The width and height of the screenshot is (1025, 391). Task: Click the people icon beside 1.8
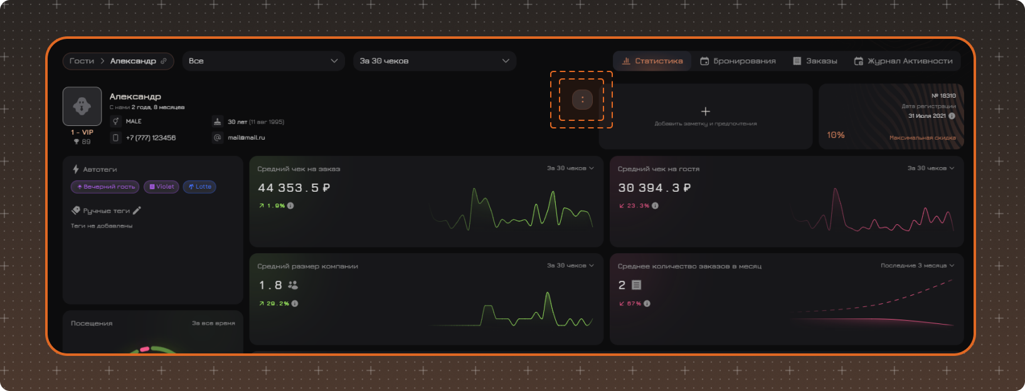coord(293,285)
